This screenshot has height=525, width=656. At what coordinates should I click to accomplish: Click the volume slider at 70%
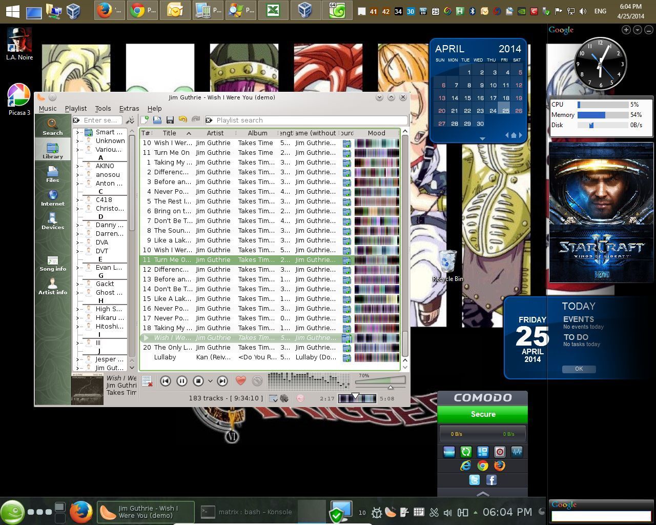[x=390, y=382]
